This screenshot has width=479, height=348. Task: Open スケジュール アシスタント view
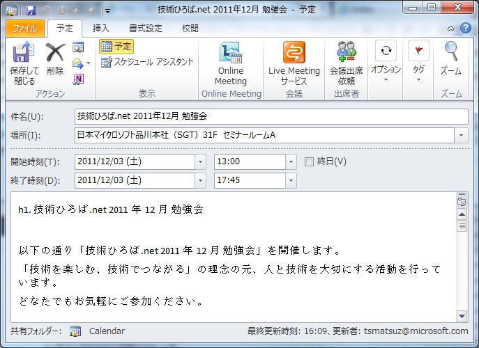click(x=148, y=62)
